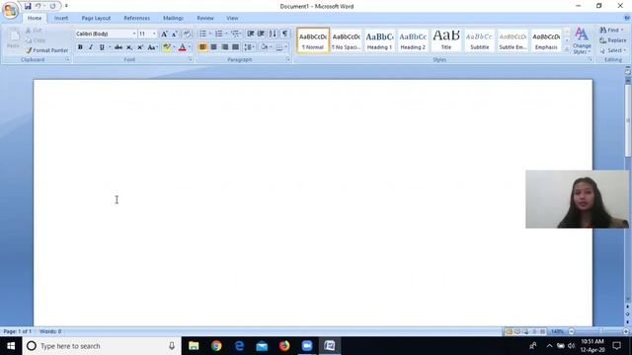Image resolution: width=632 pixels, height=355 pixels.
Task: Start a bulleted list
Action: 202,34
